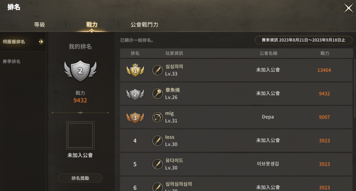Click the empty guild emblem box

(x=80, y=135)
